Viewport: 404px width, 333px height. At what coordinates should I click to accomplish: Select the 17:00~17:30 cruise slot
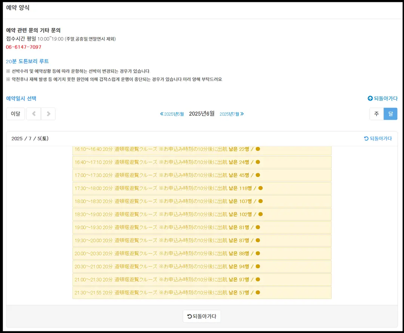coord(202,175)
